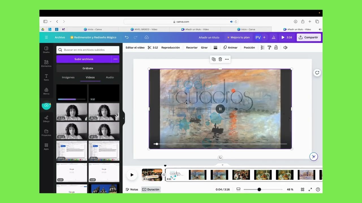Open the Apps side panel
This screenshot has height=203, width=362.
46,146
